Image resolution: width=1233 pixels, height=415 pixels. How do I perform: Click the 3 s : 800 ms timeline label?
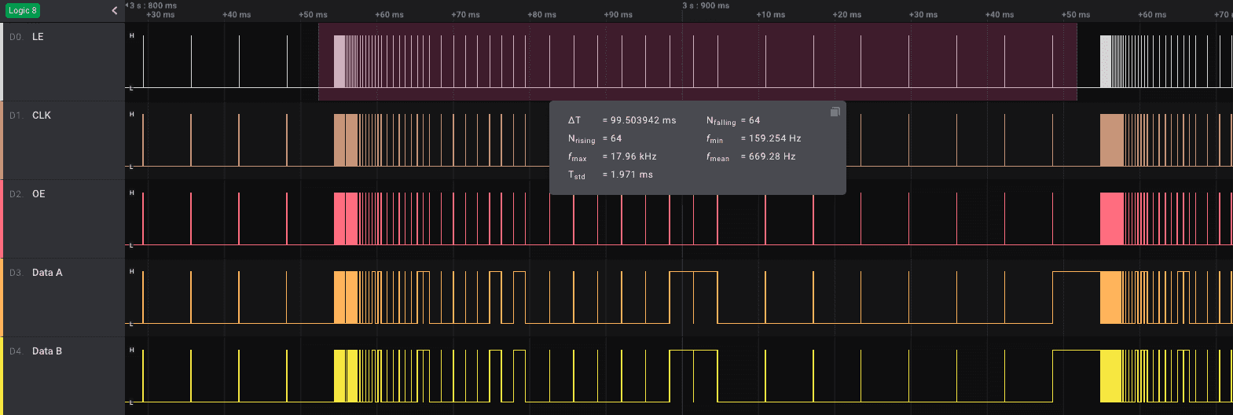pos(154,6)
